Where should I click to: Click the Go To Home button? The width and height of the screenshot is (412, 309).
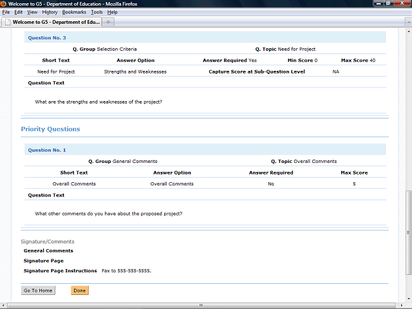[38, 290]
